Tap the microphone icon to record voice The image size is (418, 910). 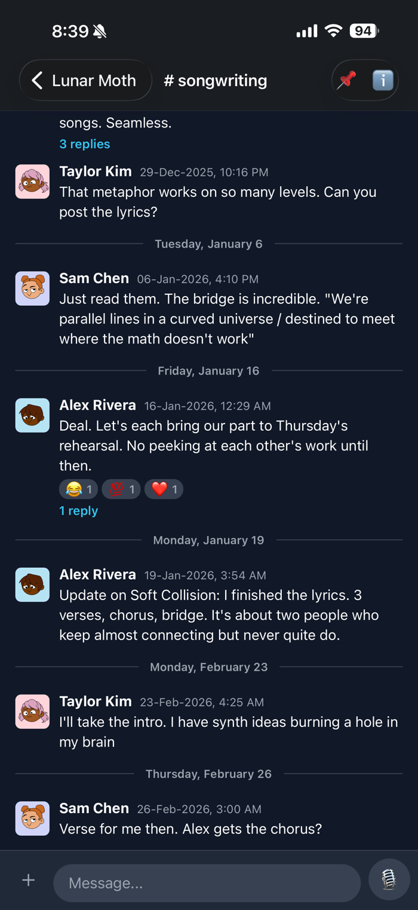tap(389, 879)
